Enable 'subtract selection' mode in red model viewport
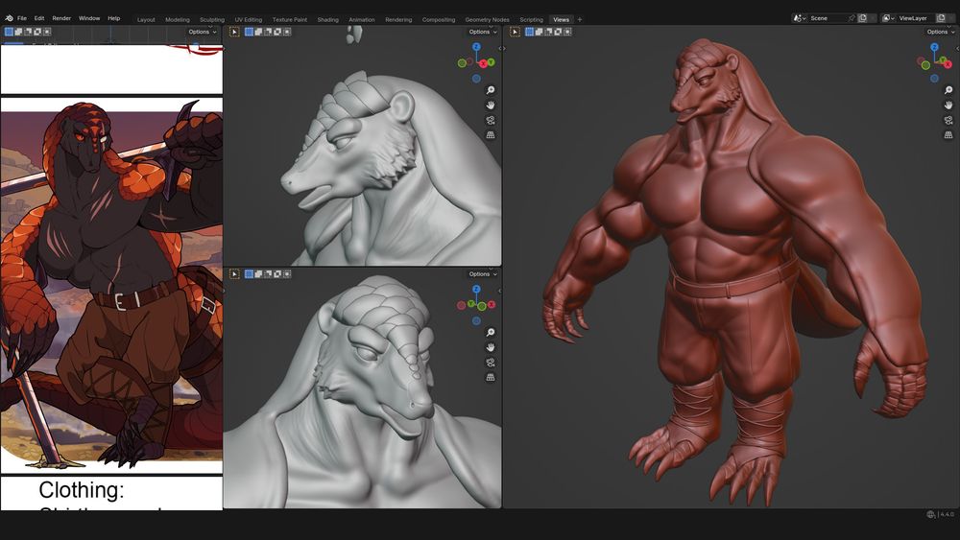The width and height of the screenshot is (960, 540). pyautogui.click(x=548, y=32)
